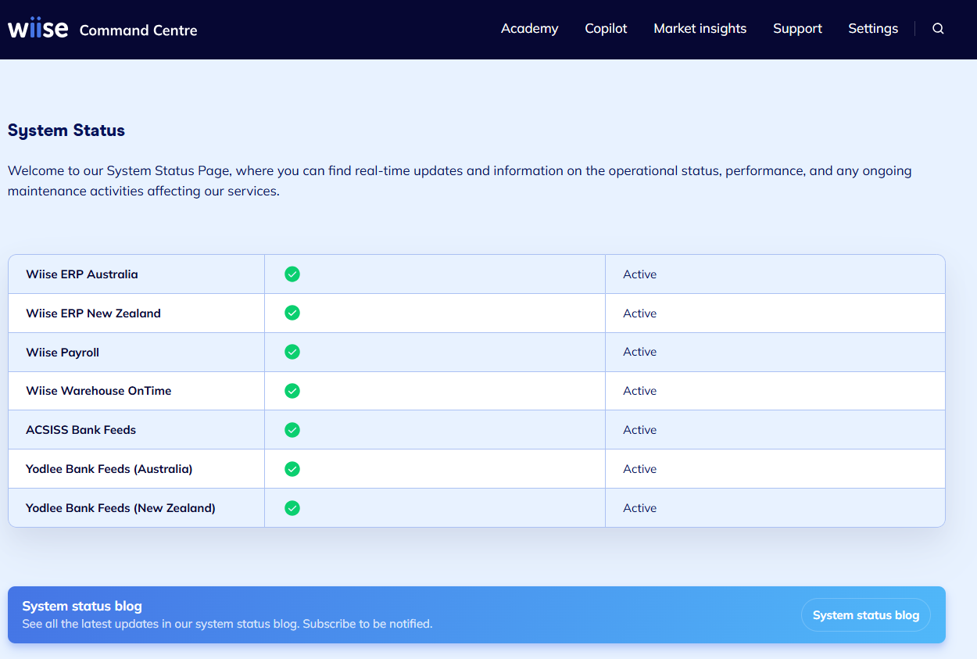Viewport: 977px width, 659px height.
Task: Open Settings in the navigation bar
Action: pyautogui.click(x=873, y=28)
